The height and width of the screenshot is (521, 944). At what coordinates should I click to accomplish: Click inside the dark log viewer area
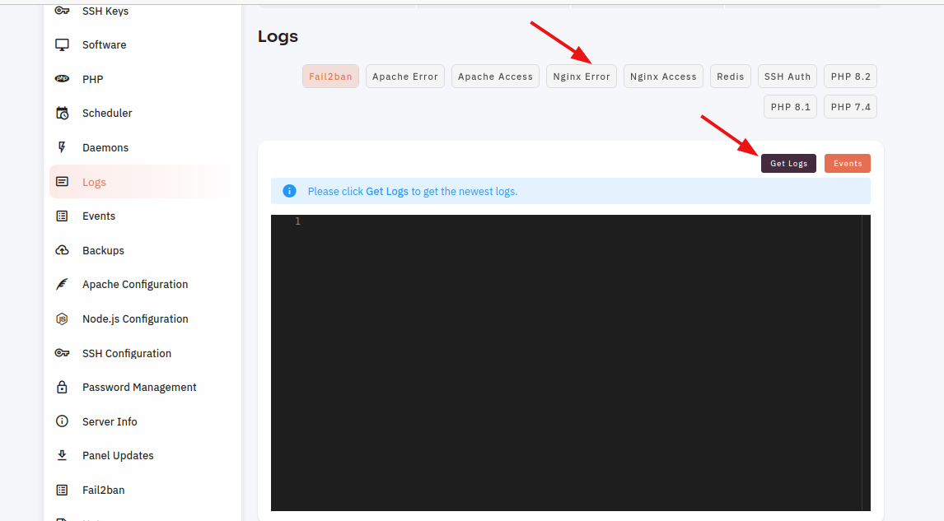(x=570, y=363)
